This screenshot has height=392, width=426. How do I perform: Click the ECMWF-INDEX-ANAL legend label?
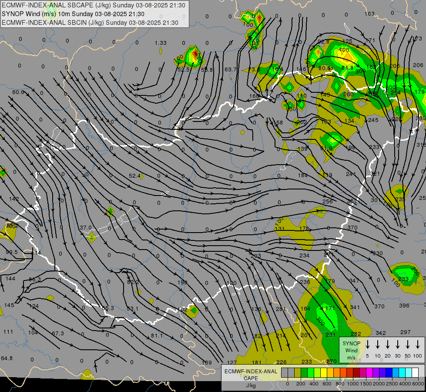tap(251, 372)
